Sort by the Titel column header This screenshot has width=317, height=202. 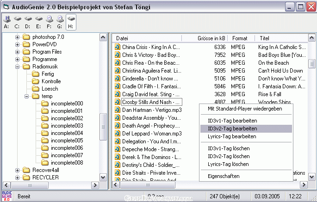(281, 38)
